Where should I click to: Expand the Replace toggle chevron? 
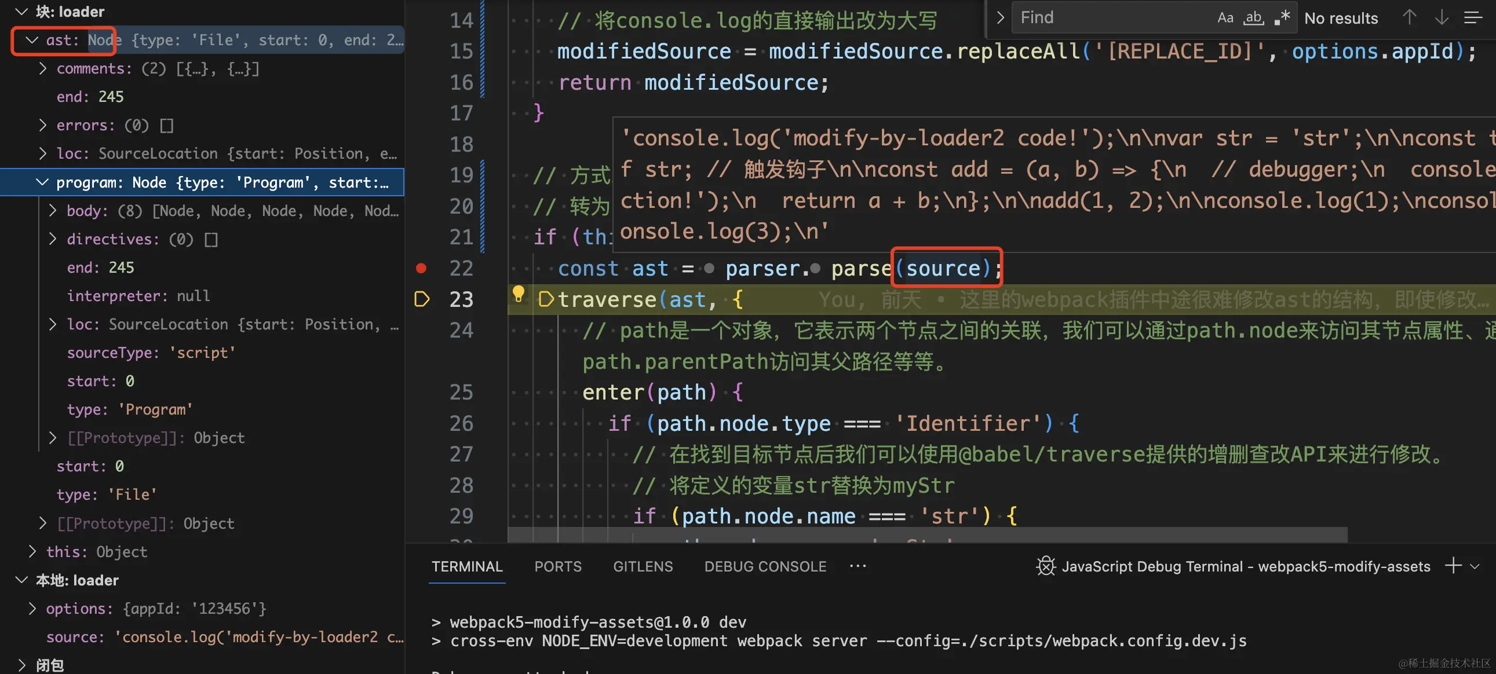tap(1000, 18)
